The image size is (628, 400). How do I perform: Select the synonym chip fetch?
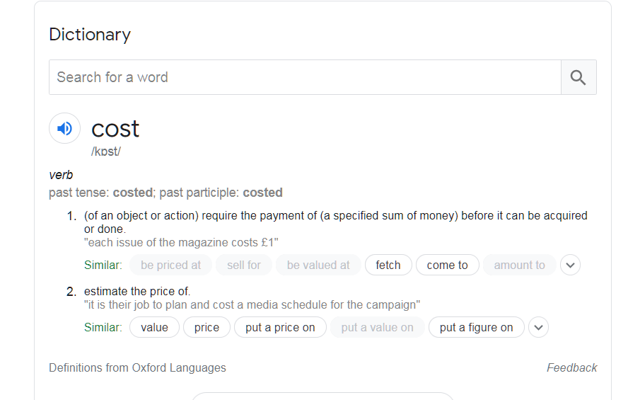click(x=388, y=265)
